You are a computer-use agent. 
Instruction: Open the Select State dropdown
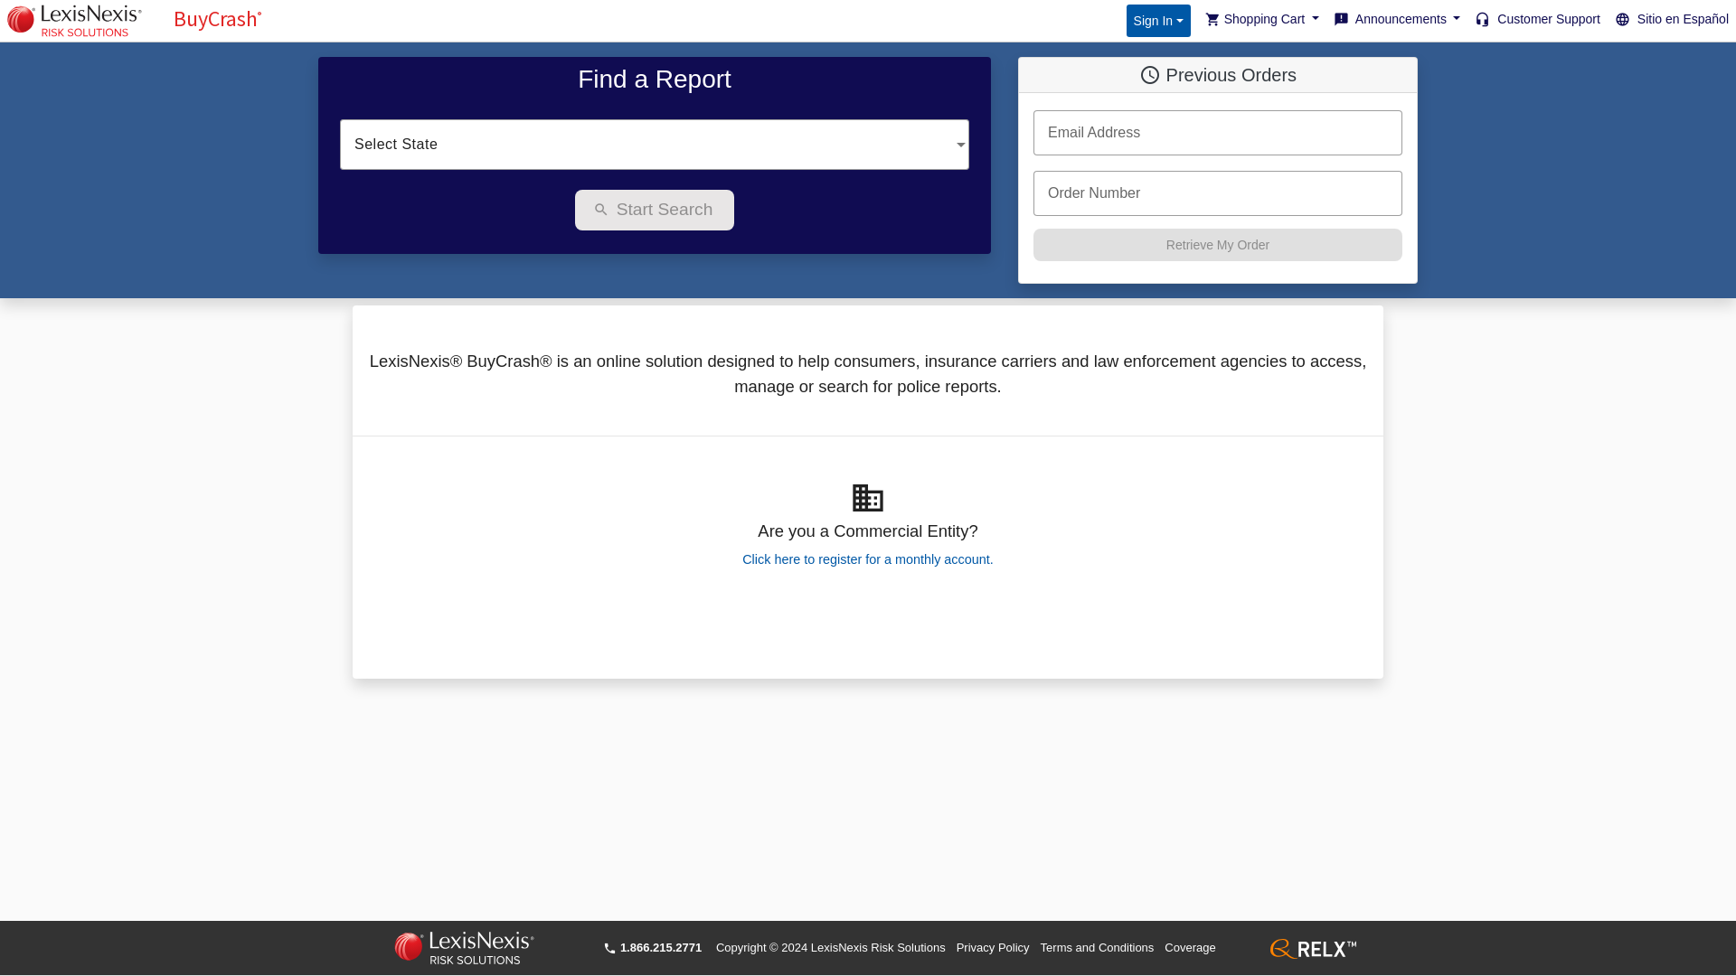tap(654, 143)
